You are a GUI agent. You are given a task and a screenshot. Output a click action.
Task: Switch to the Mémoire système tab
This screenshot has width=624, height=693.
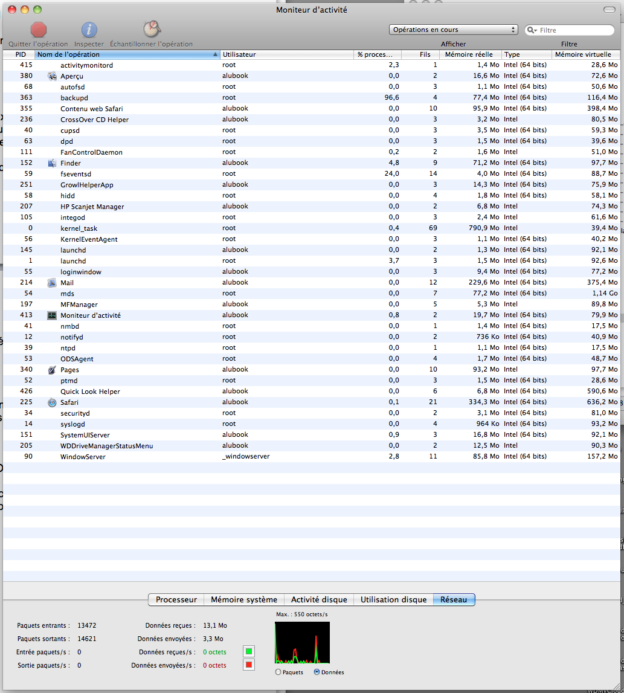click(x=244, y=599)
